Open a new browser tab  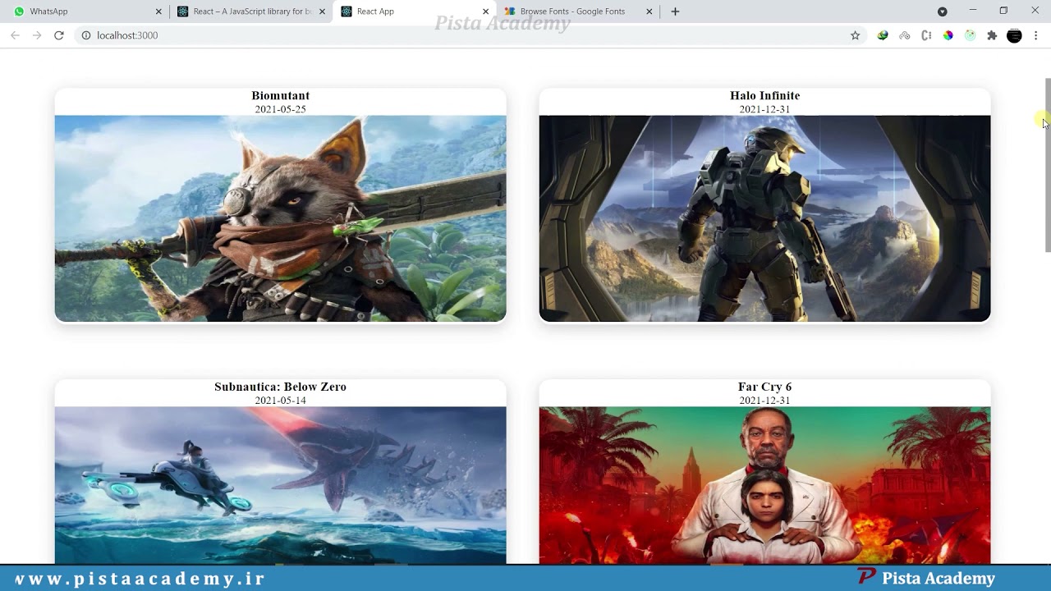675,11
